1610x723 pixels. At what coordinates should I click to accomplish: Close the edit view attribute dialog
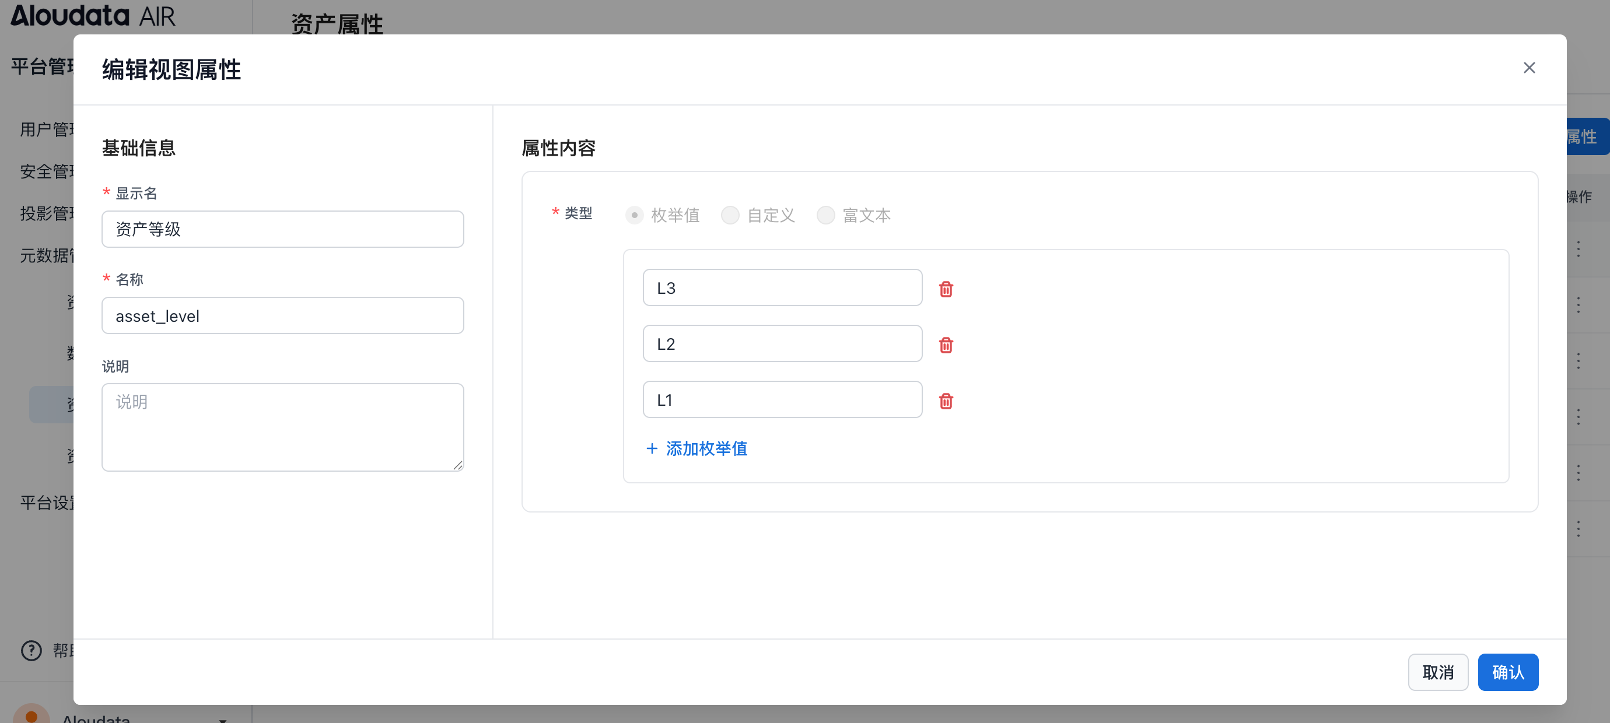point(1529,68)
